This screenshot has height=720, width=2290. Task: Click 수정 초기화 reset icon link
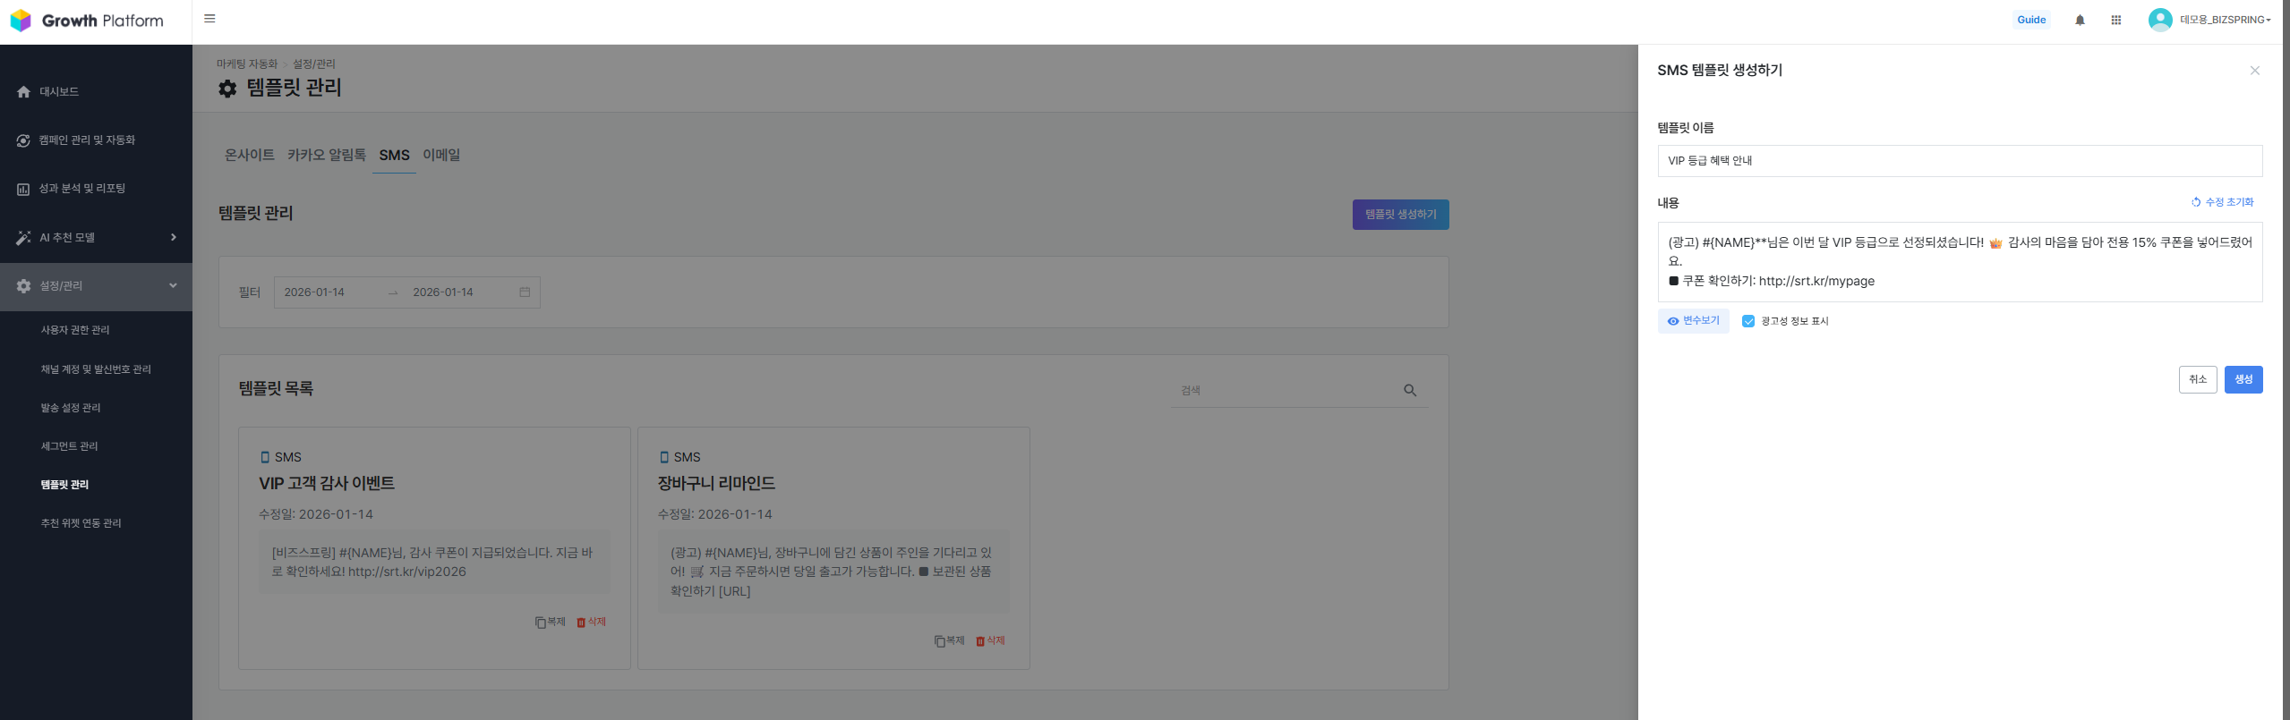point(2222,202)
